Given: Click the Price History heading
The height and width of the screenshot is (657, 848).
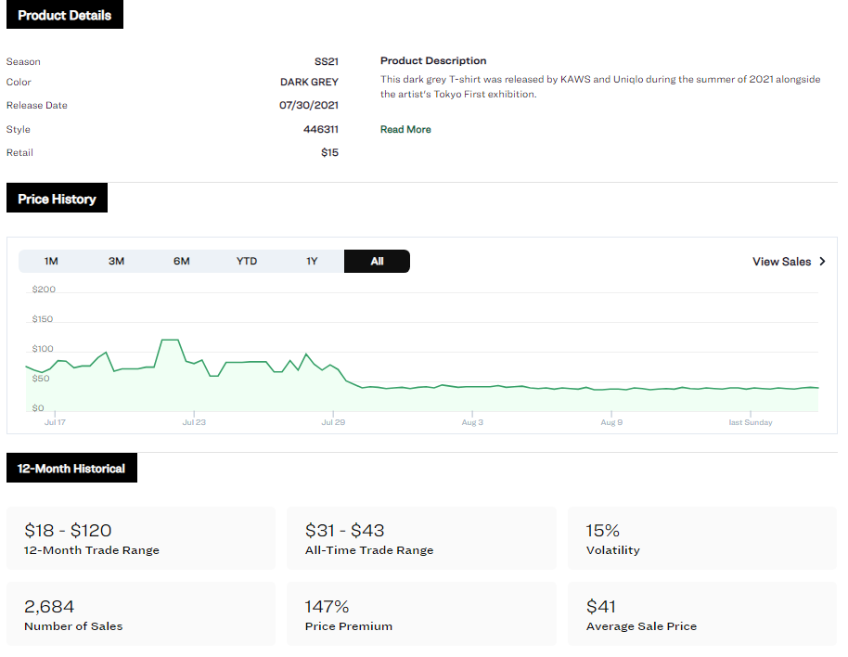Looking at the screenshot, I should click(57, 199).
